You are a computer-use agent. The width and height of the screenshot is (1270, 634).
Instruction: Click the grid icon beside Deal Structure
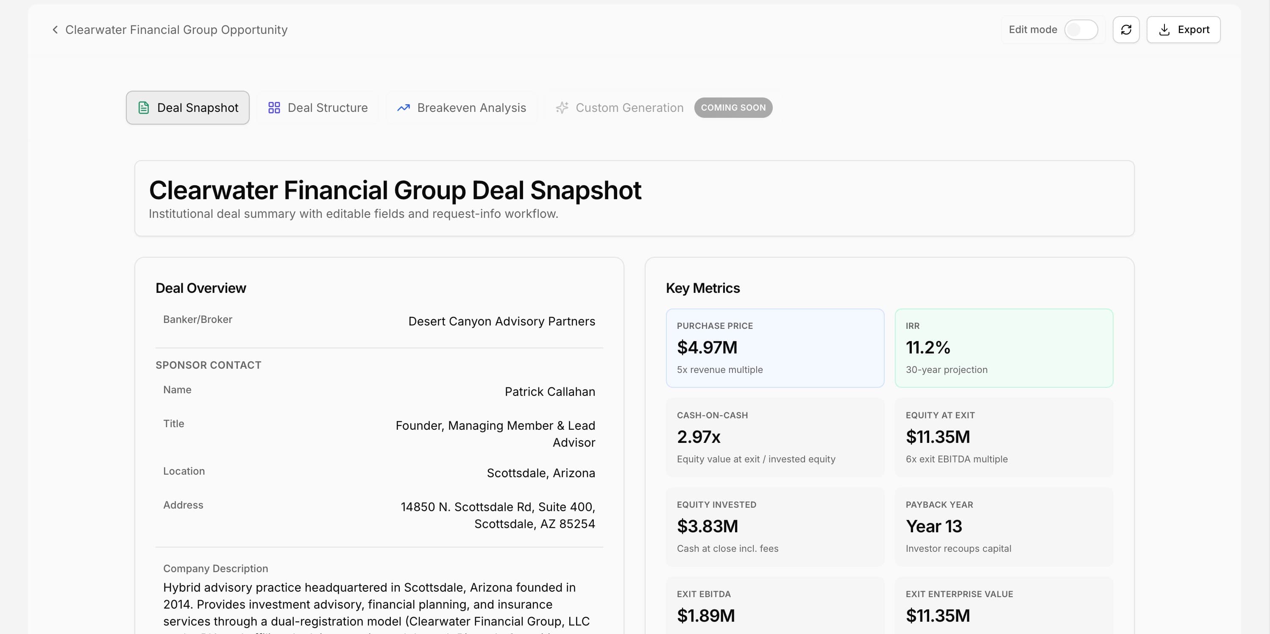[x=275, y=108]
